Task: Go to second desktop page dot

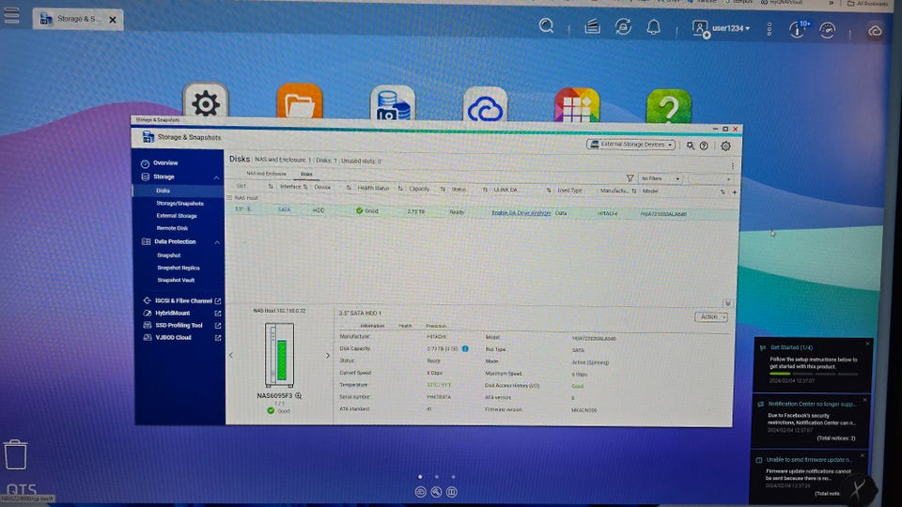Action: click(x=437, y=477)
